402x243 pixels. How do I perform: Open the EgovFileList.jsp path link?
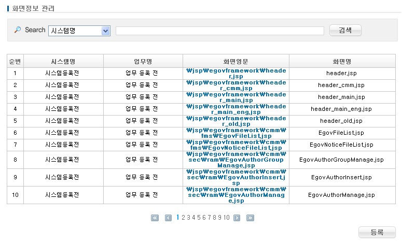(x=235, y=133)
